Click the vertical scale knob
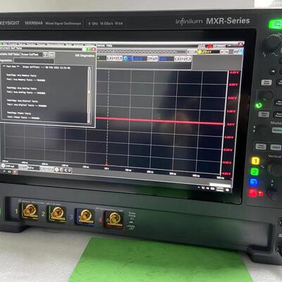The image size is (282, 282). tap(275, 169)
